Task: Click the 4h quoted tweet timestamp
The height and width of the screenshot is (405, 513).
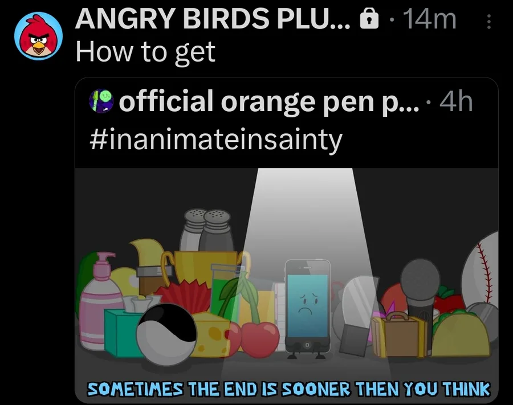Action: (456, 101)
